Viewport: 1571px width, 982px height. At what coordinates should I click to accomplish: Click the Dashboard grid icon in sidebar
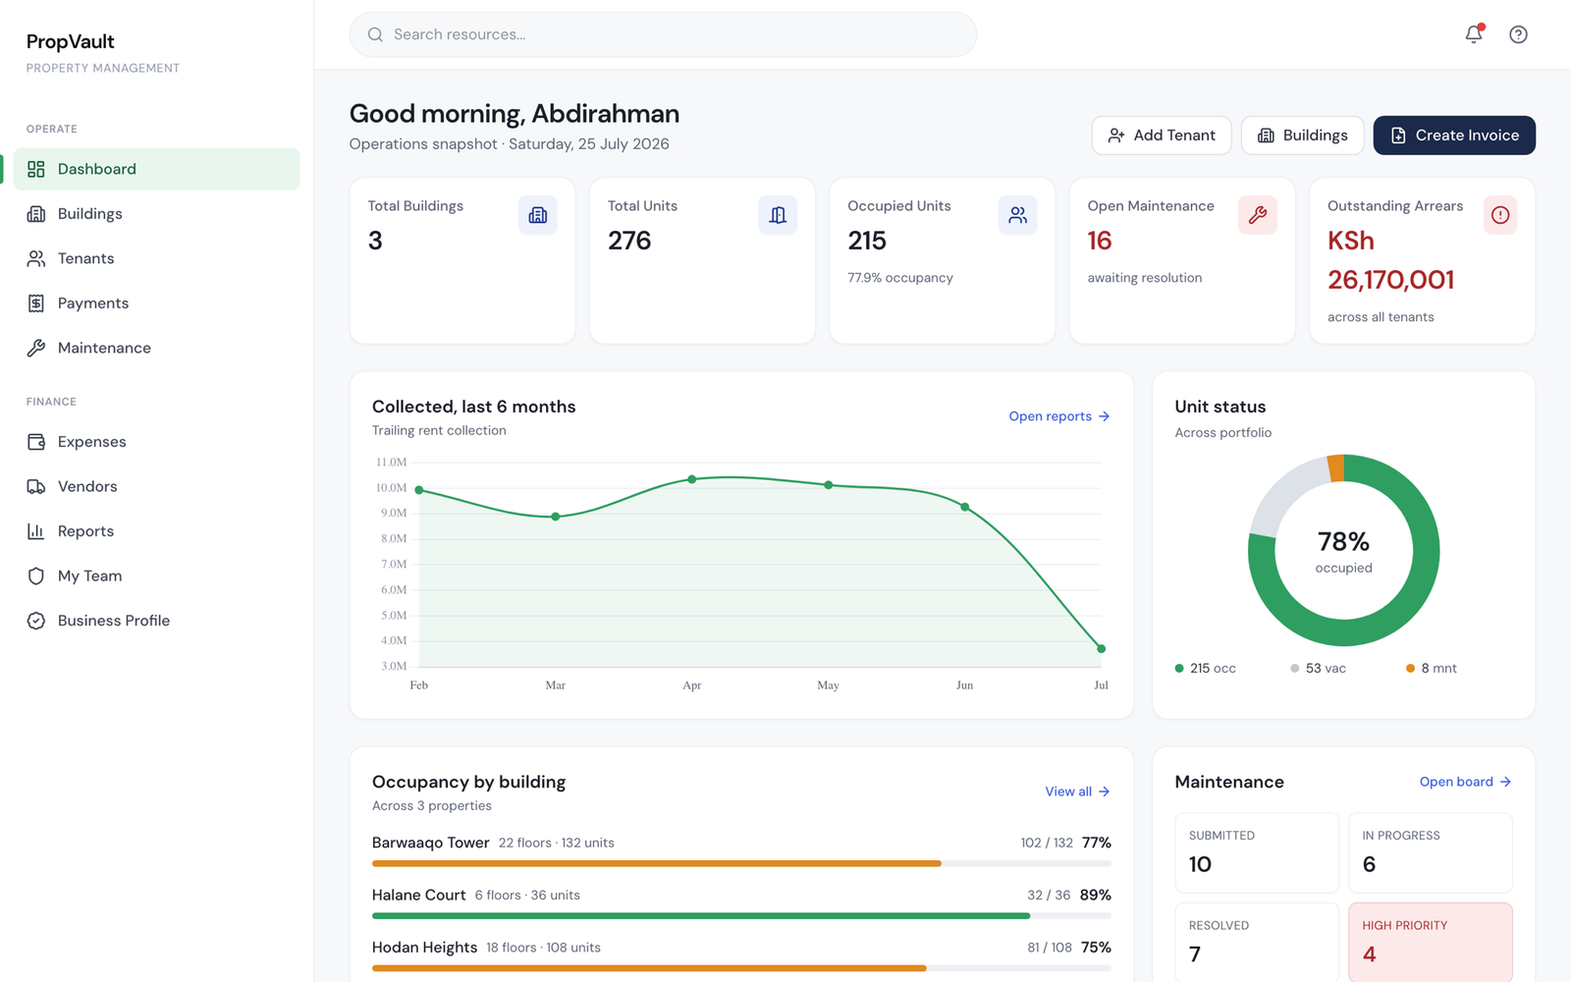(36, 169)
